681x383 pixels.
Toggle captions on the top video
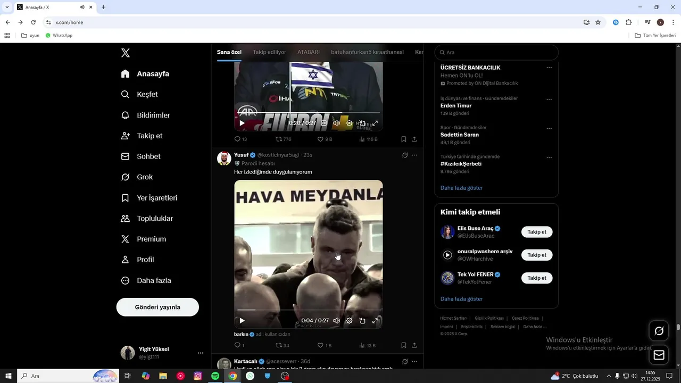tap(323, 123)
